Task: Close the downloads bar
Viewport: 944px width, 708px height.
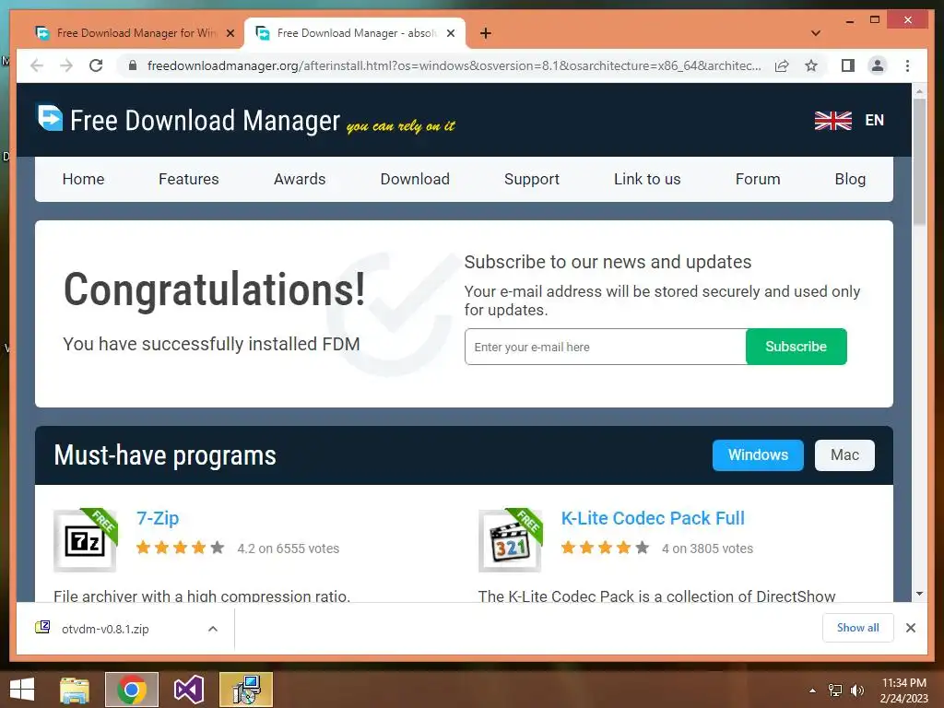Action: pos(911,628)
